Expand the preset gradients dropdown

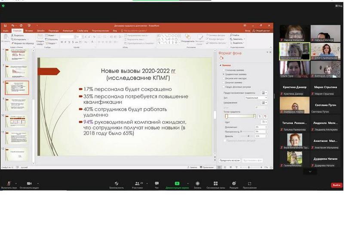[x=264, y=93]
